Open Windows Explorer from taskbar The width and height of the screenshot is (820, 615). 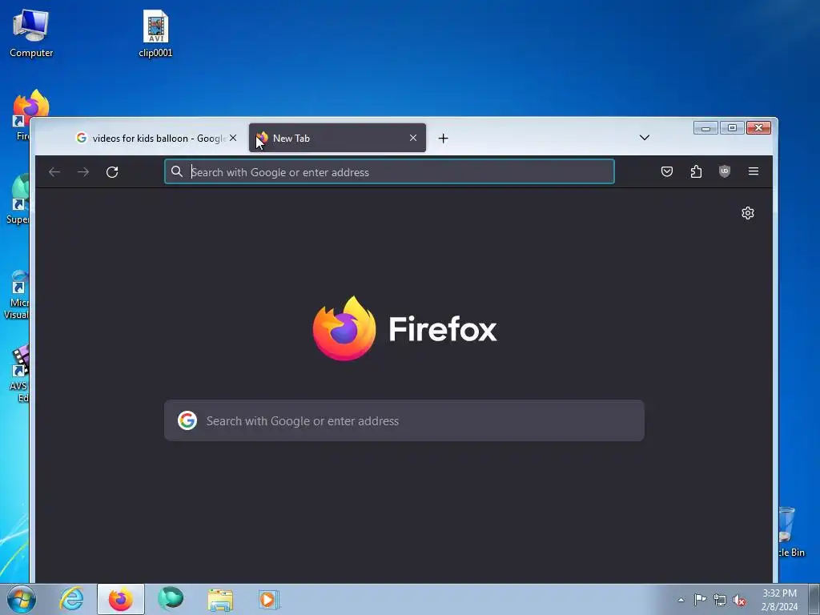point(220,599)
